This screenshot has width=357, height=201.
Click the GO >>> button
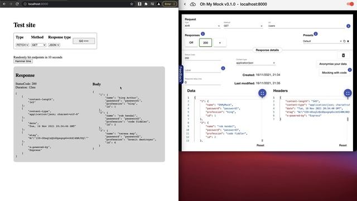point(84,41)
